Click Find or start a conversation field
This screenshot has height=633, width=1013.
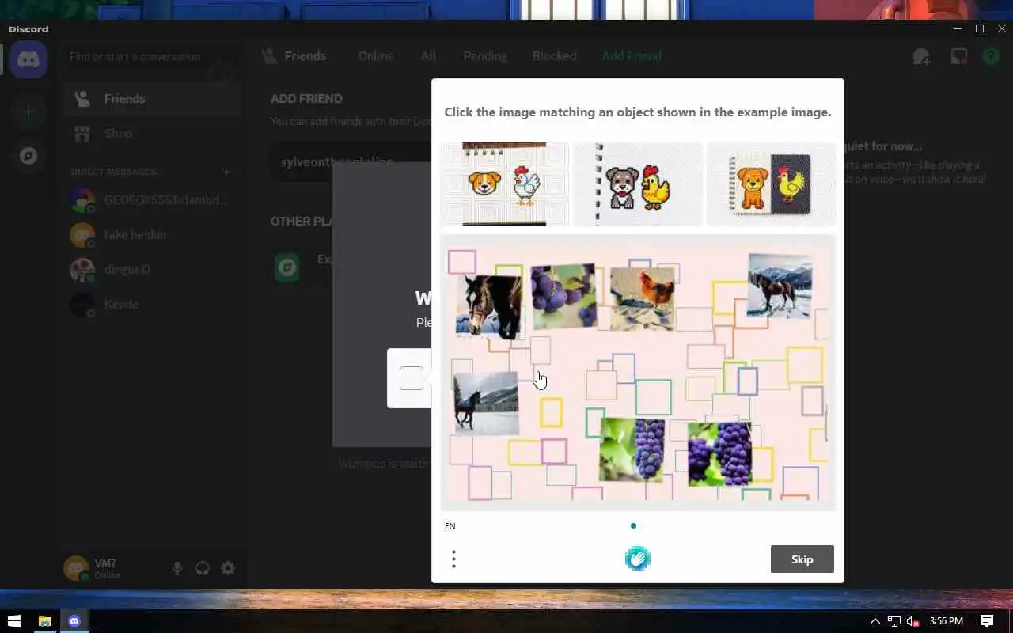tap(150, 57)
